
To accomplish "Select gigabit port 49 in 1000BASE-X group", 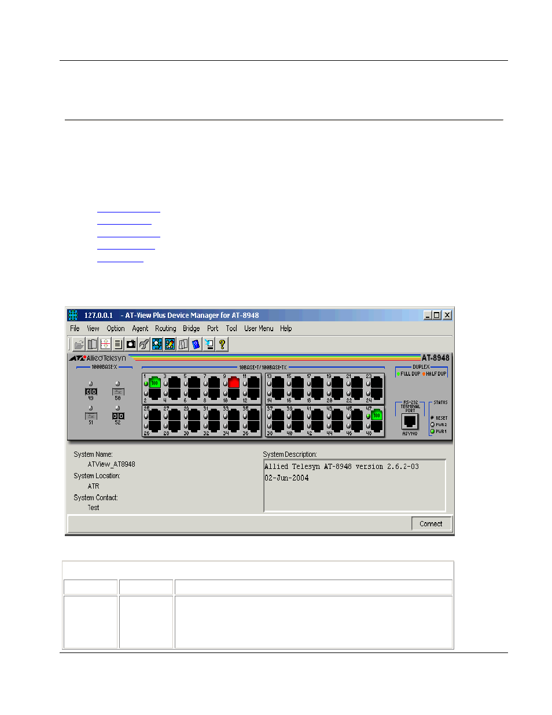I will tap(91, 391).
